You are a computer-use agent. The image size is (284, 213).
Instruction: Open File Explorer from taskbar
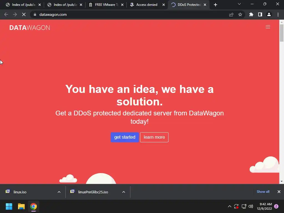(x=21, y=206)
